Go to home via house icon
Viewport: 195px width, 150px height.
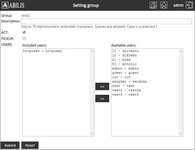click(x=164, y=5)
